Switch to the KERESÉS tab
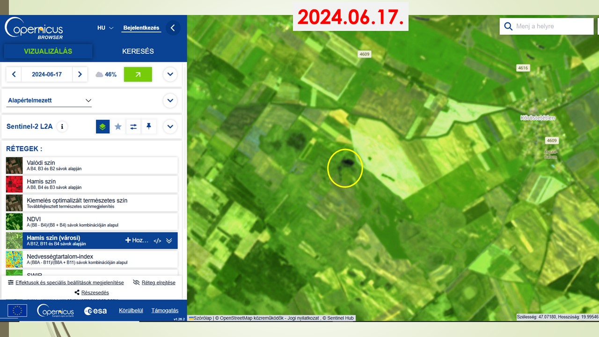 pos(138,51)
